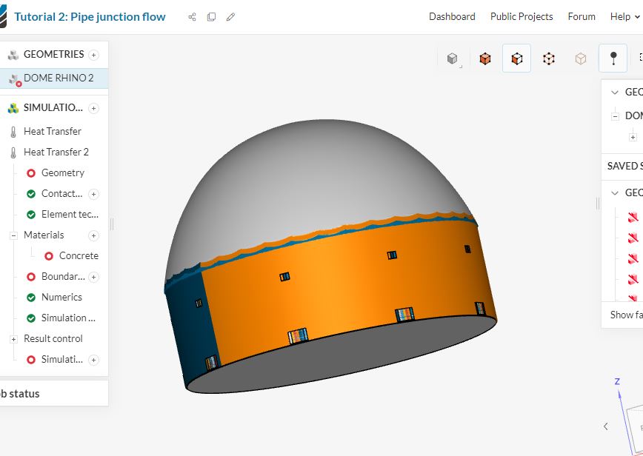This screenshot has width=643, height=456.
Task: Click the pencil edit project icon
Action: click(230, 17)
